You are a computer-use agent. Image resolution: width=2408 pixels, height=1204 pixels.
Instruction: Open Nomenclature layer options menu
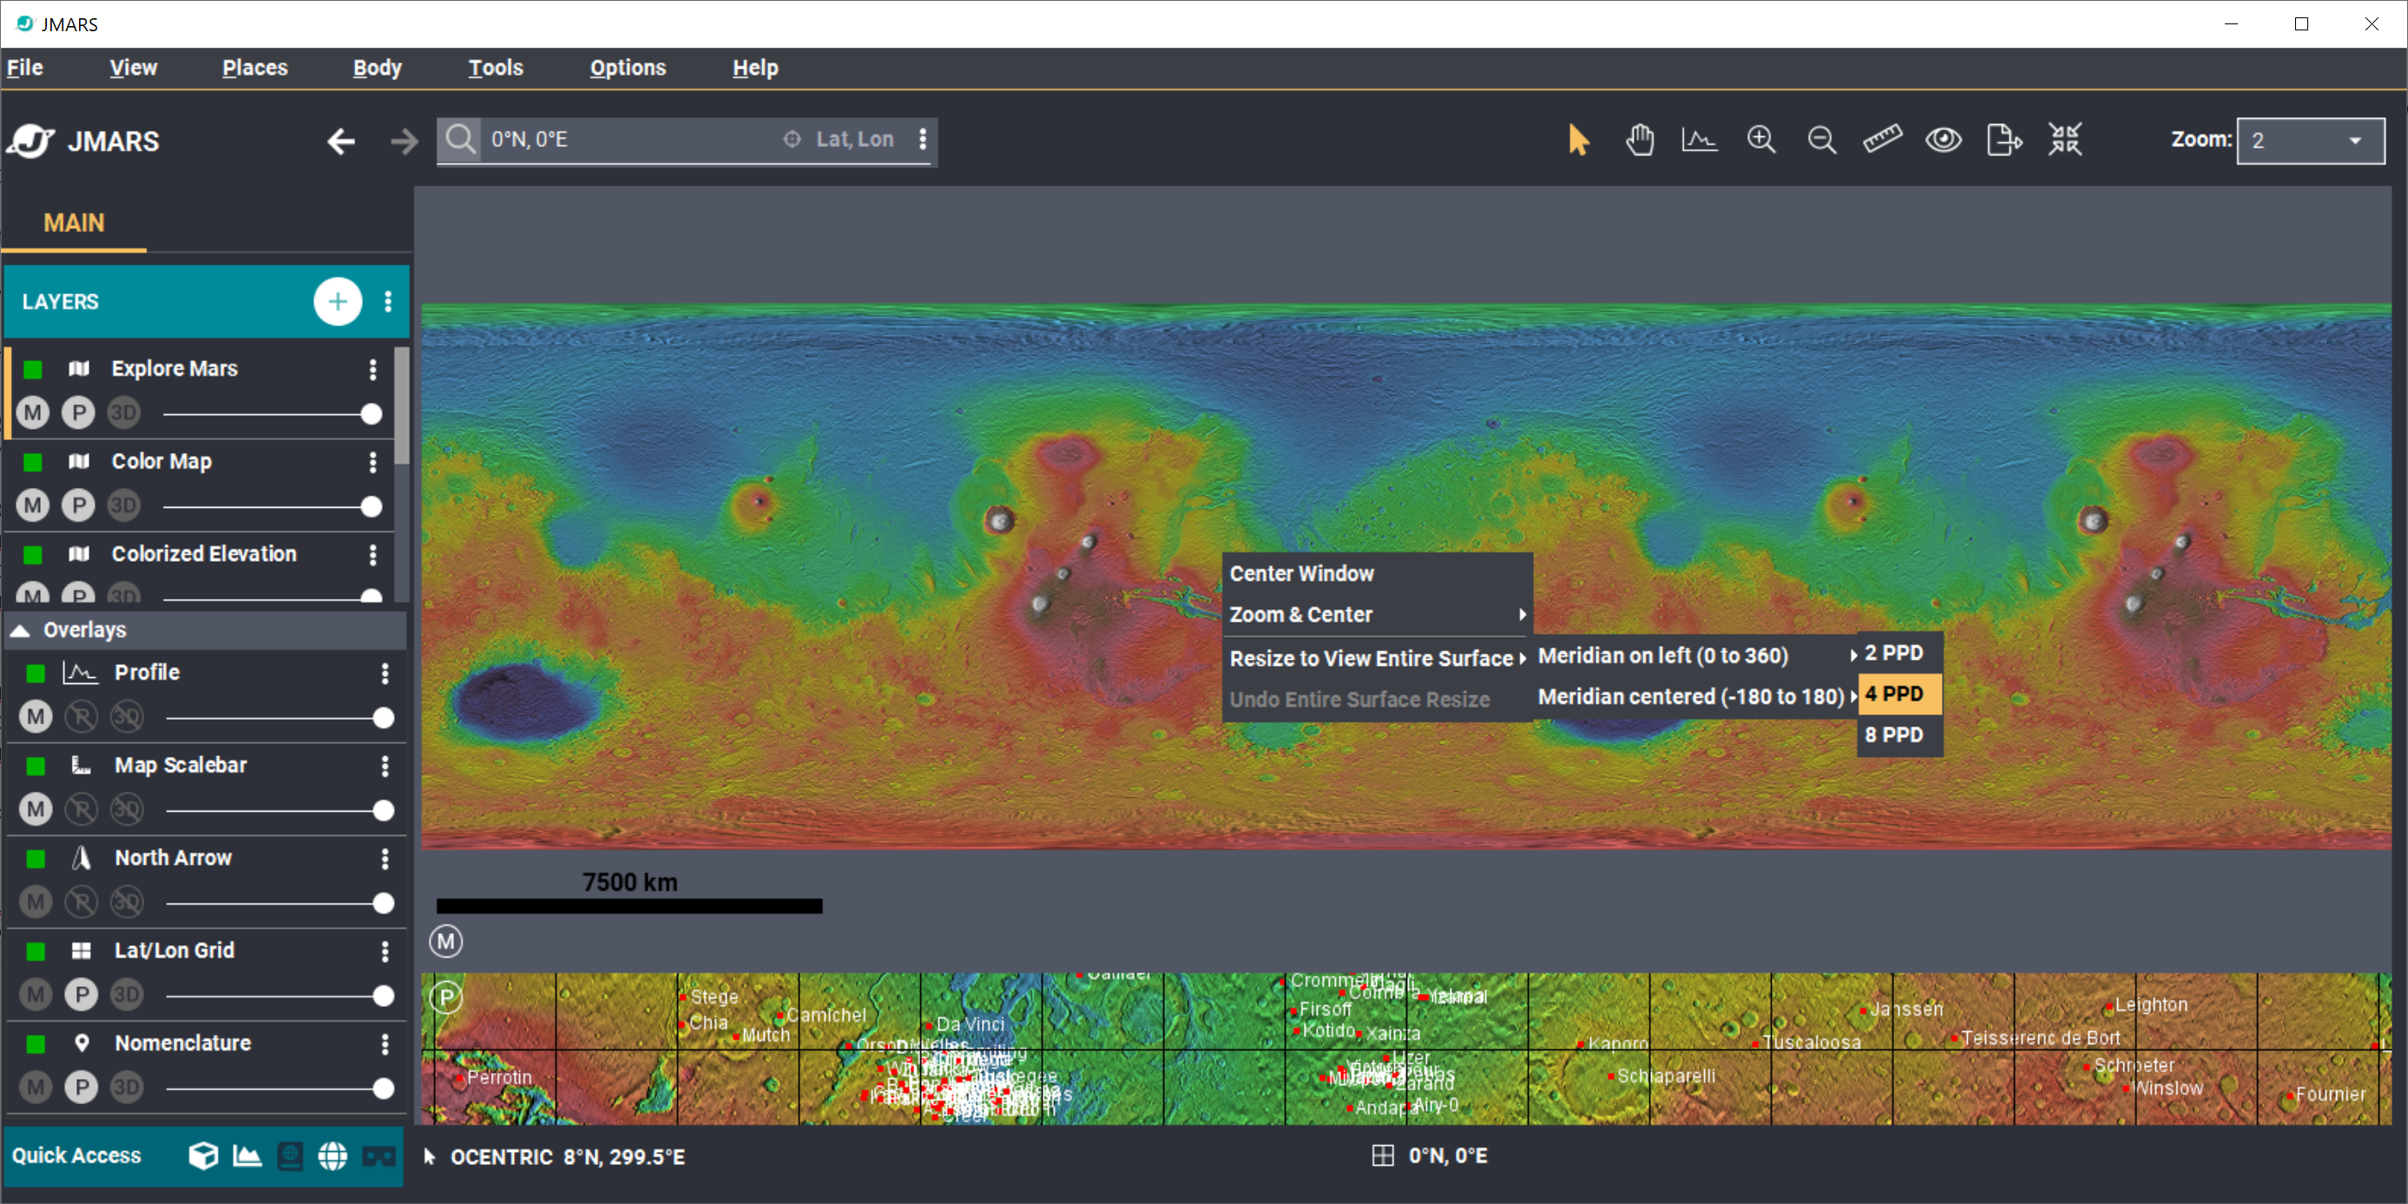coord(385,1043)
